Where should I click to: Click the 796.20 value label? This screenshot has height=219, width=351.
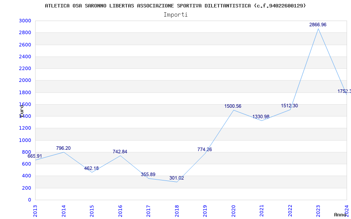(63, 148)
